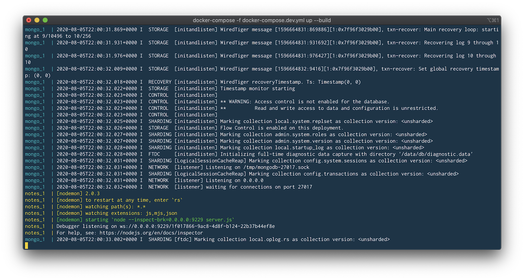Click the ⌥⌘1 shortcut indicator in title bar
The width and height of the screenshot is (524, 280).
(493, 20)
